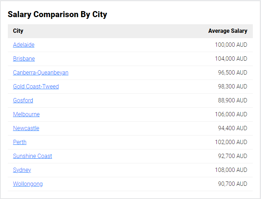This screenshot has height=199, width=261.
Task: Click Adelaide's 100,000 AUD salary value
Action: click(231, 45)
